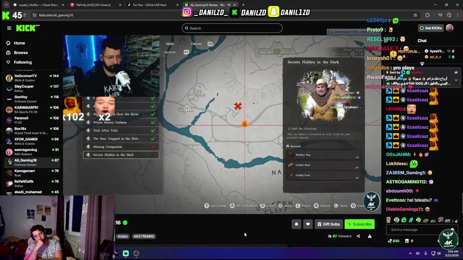Viewport: 463px width, 260px height.
Task: Click the Kick logo
Action: pos(28,28)
